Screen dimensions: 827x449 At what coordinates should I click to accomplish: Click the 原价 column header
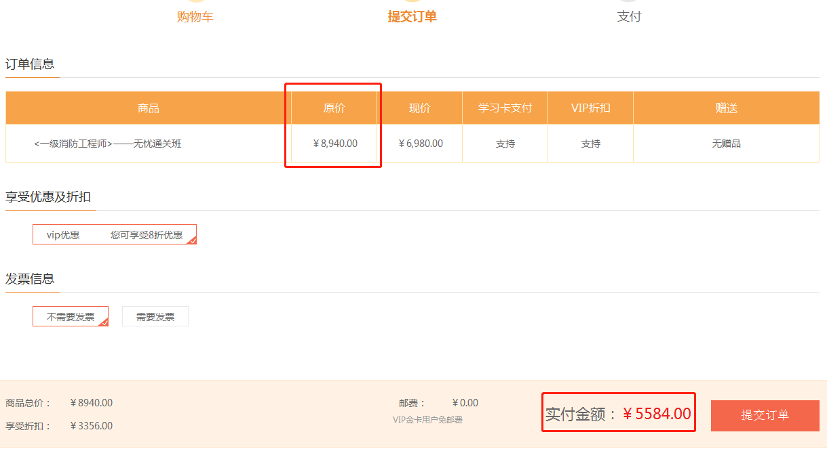click(334, 108)
